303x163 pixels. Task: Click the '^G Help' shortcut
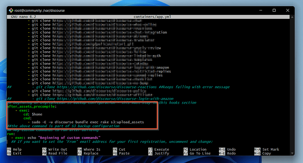click(x=14, y=149)
